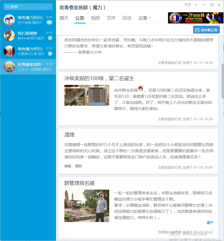Expand full 群管理报名喽 announcement with 展开
This screenshot has width=224, height=241.
coord(210,223)
